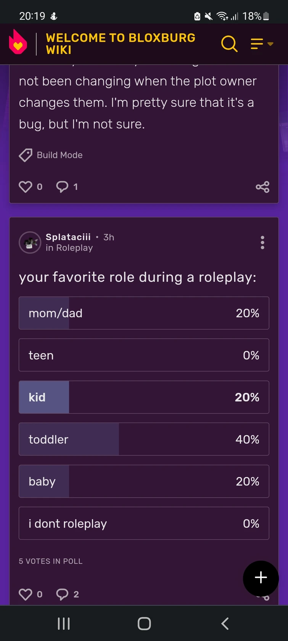Viewport: 288px width, 641px height.
Task: Open comments on the roleplay poll
Action: (62, 594)
